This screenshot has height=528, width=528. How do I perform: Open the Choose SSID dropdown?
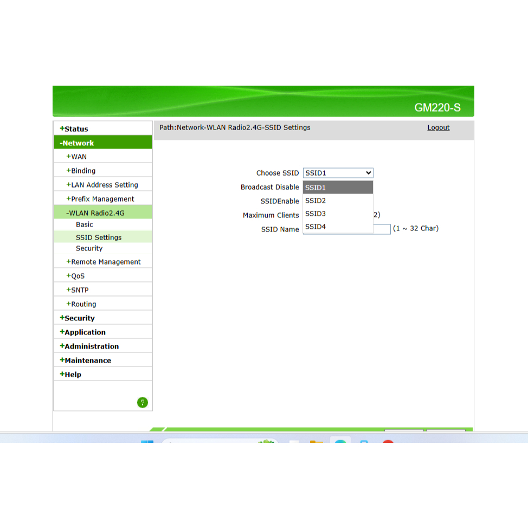[x=338, y=173]
